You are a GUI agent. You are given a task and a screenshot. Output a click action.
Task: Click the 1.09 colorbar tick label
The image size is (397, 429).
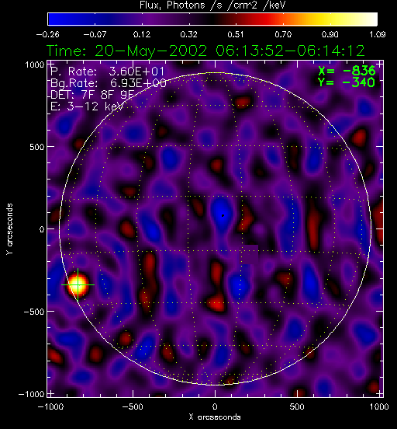pos(378,34)
